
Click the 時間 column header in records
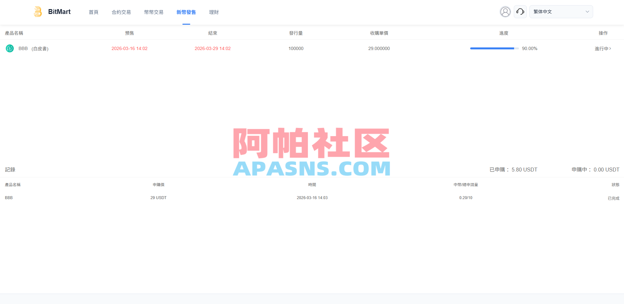[312, 184]
